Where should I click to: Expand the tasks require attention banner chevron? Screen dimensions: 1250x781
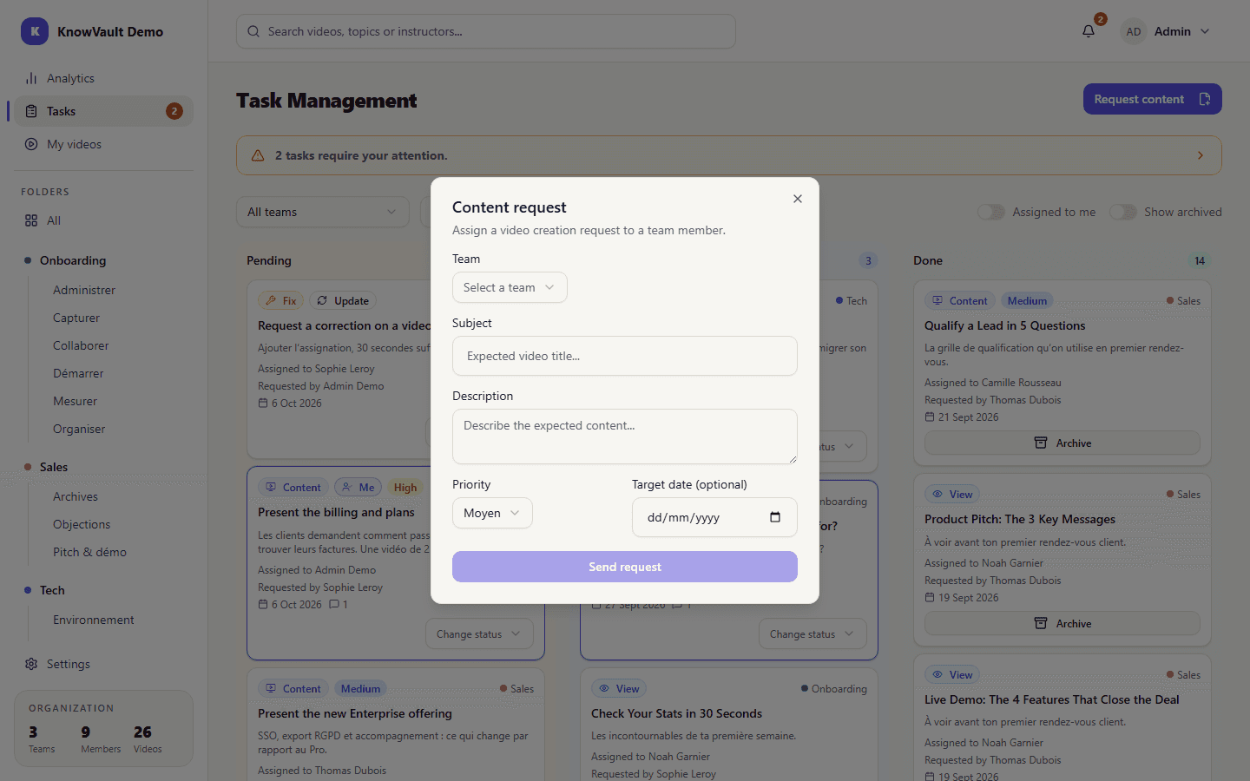1201,155
